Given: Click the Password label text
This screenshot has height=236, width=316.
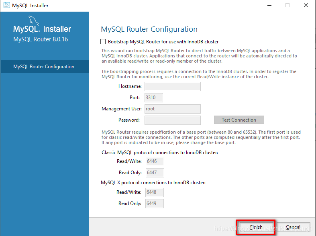Looking at the screenshot, I should [x=129, y=120].
